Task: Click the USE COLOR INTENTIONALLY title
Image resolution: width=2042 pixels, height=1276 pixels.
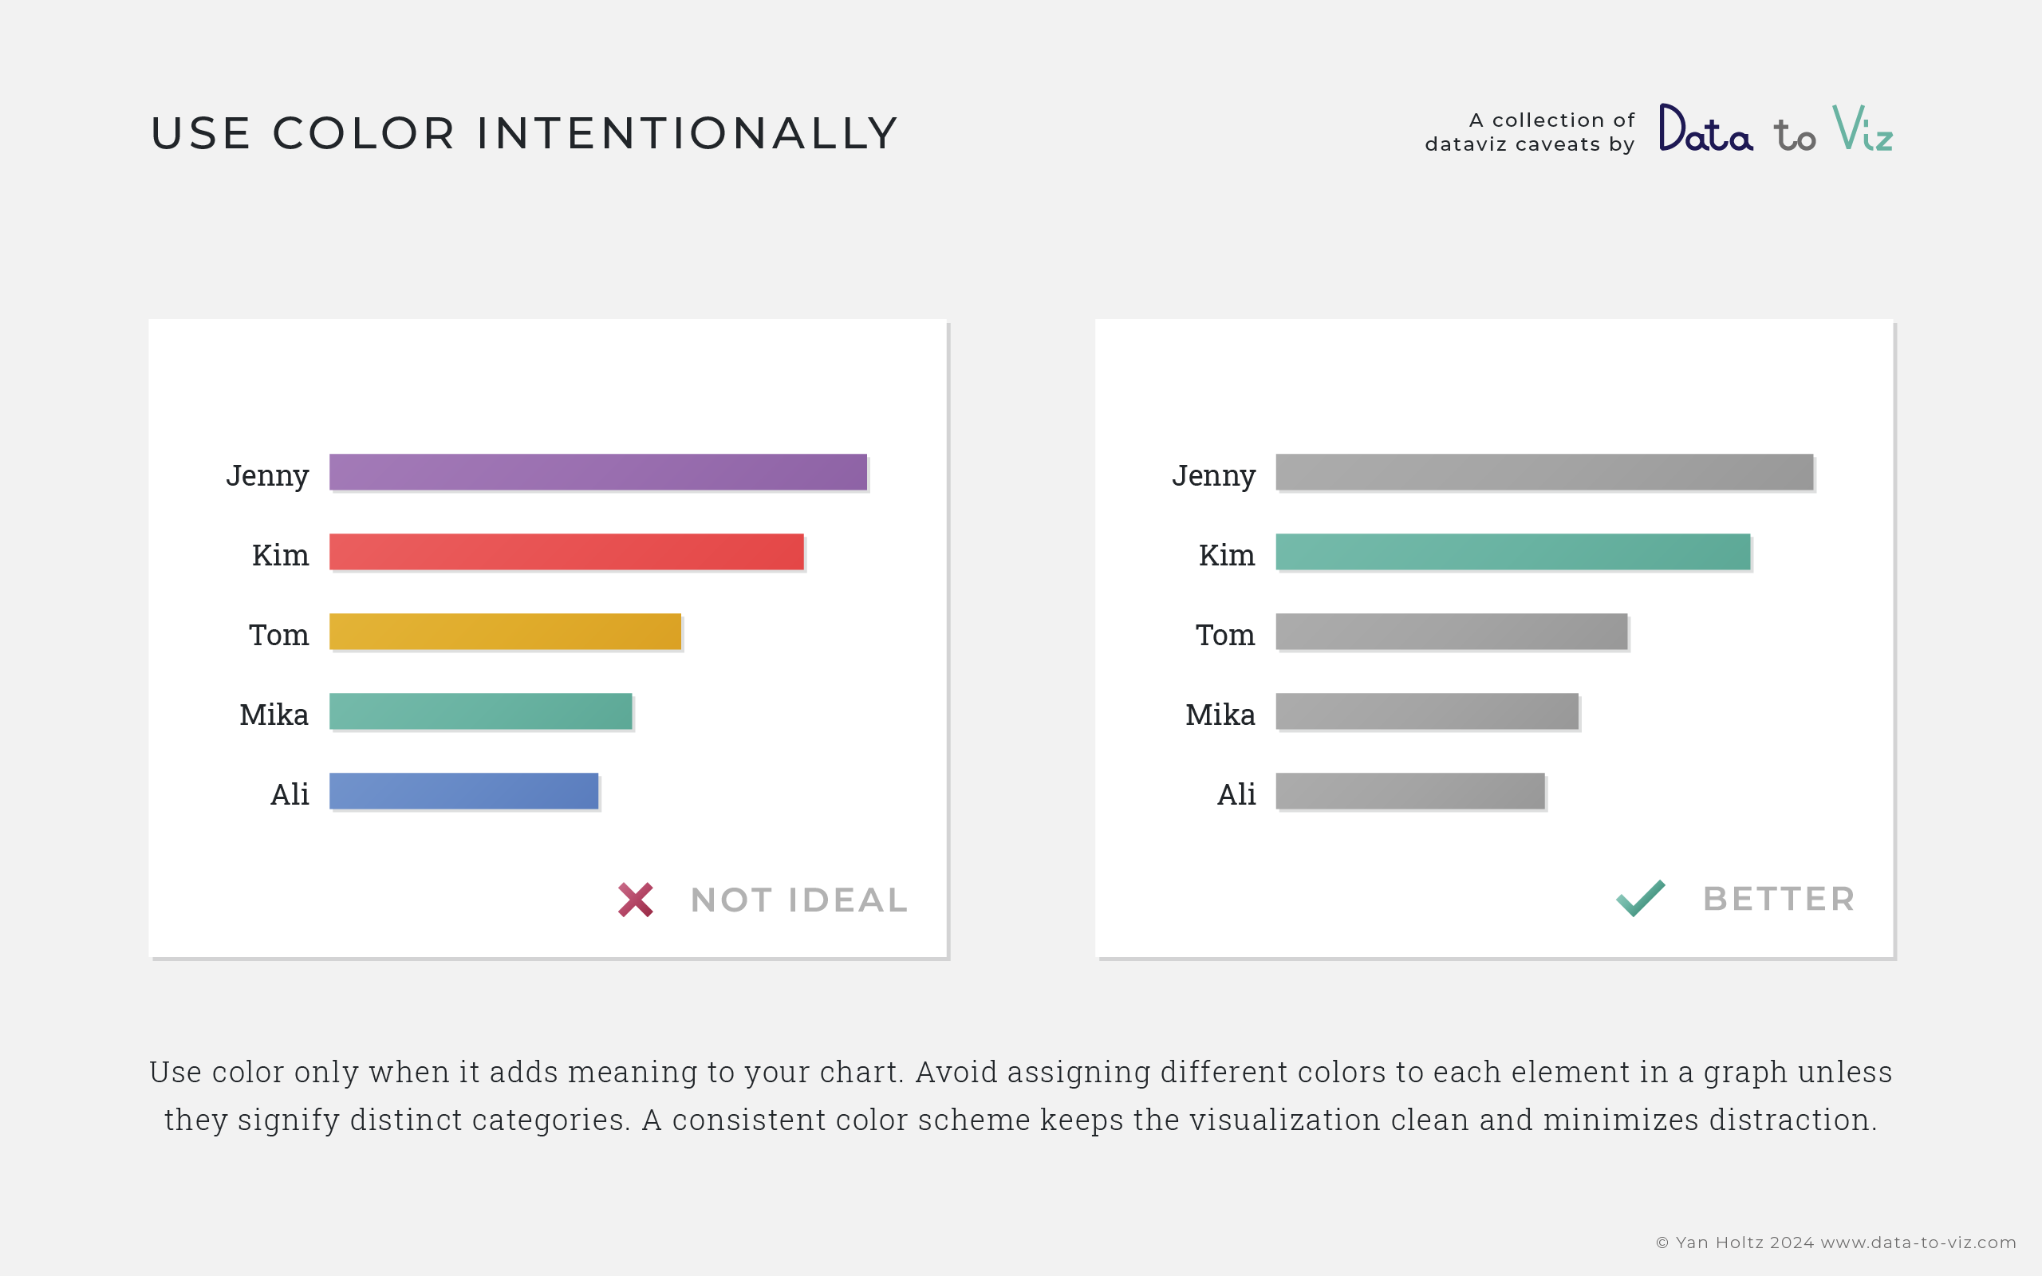Action: 524,133
